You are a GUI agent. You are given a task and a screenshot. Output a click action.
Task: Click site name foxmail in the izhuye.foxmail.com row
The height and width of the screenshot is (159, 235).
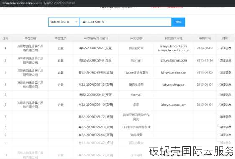tap(136, 60)
